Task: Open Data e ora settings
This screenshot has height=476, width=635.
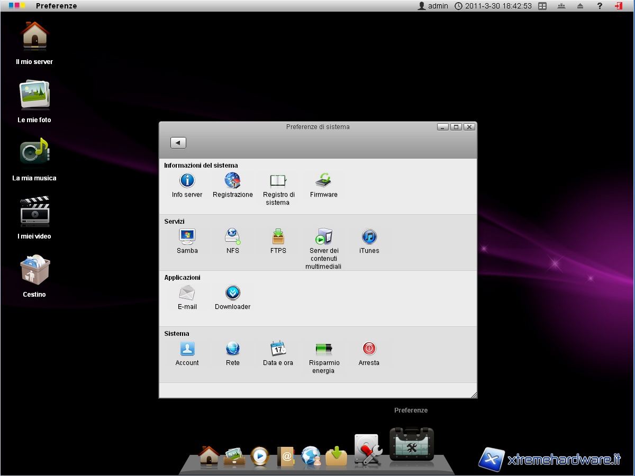Action: click(x=278, y=350)
